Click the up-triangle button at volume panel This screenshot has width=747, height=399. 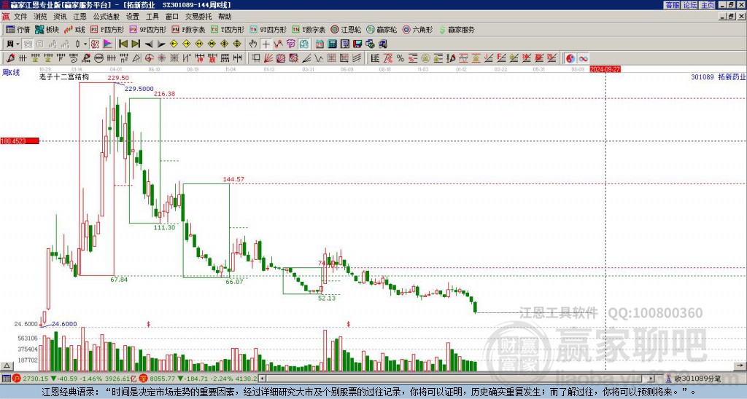coord(7,366)
